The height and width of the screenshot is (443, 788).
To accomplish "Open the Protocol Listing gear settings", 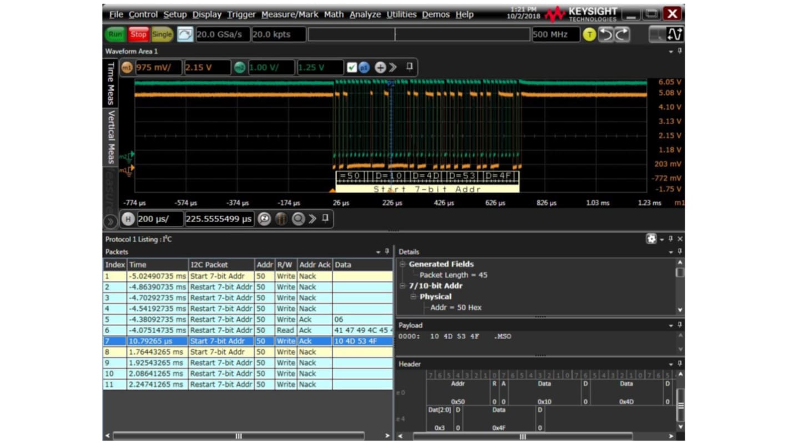I will 651,239.
